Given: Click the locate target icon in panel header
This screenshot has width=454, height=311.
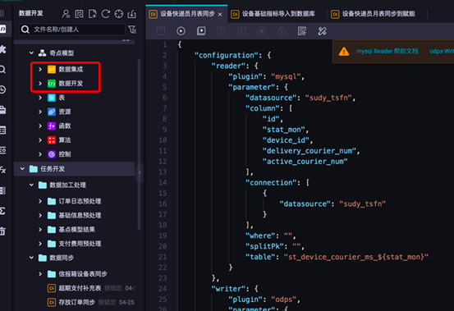Looking at the screenshot, I should point(119,14).
